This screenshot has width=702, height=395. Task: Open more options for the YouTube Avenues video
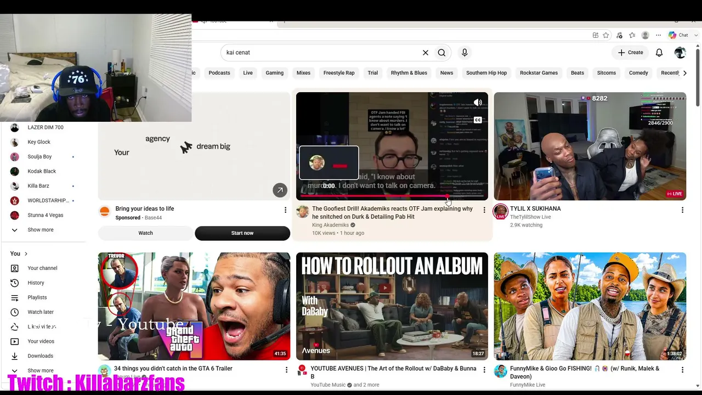(484, 370)
